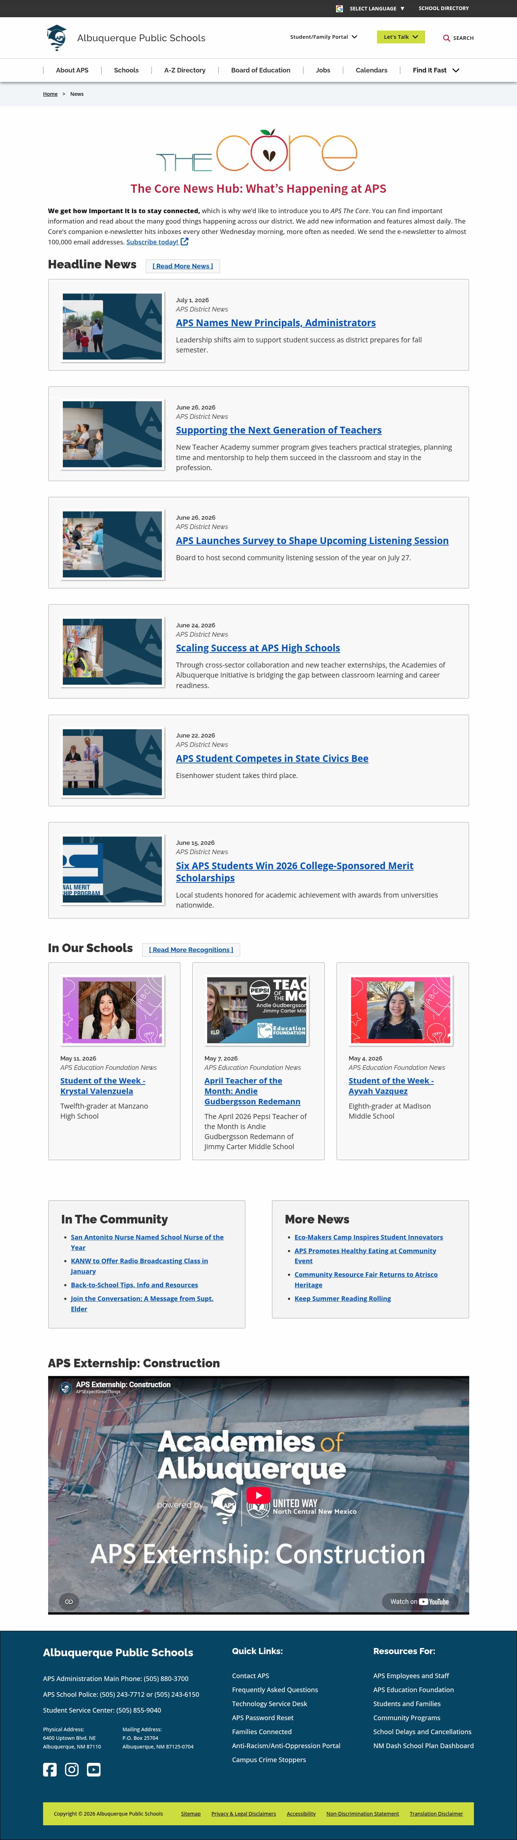Click the video copy link icon
517x1840 pixels.
[69, 1601]
